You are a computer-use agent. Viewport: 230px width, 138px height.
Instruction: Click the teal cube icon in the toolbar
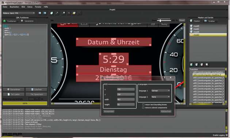click(51, 13)
